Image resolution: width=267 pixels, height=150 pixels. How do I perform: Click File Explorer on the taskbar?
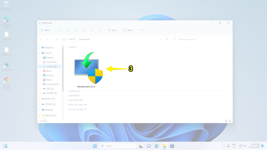point(165,146)
